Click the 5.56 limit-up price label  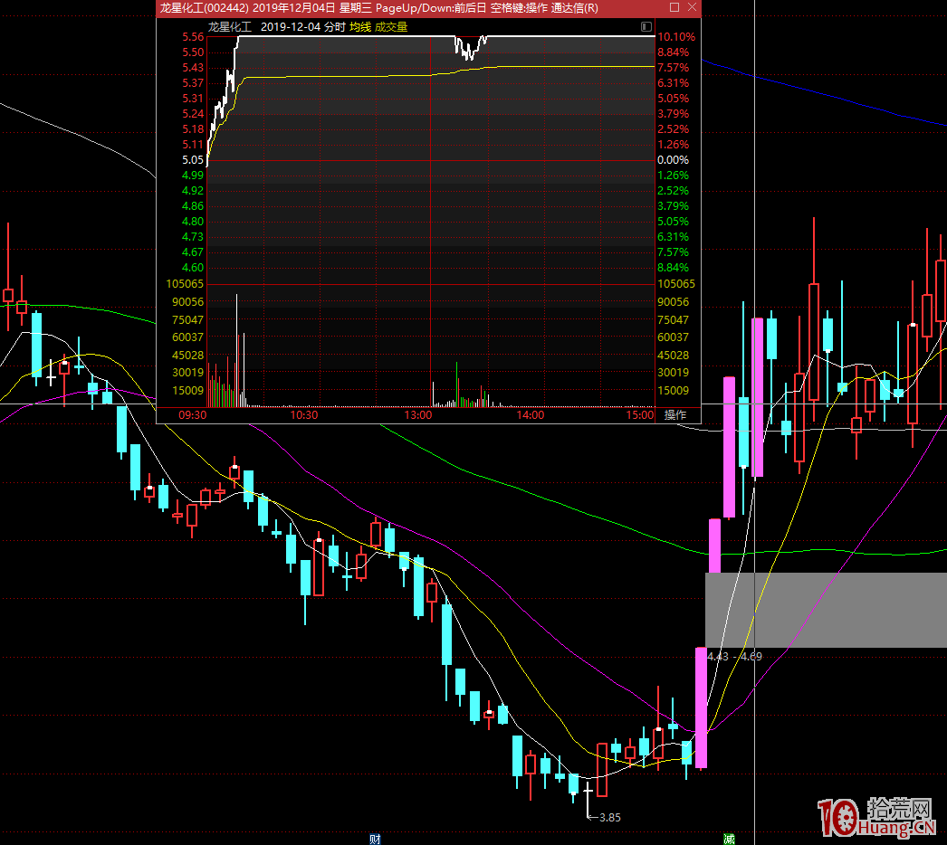pos(193,37)
